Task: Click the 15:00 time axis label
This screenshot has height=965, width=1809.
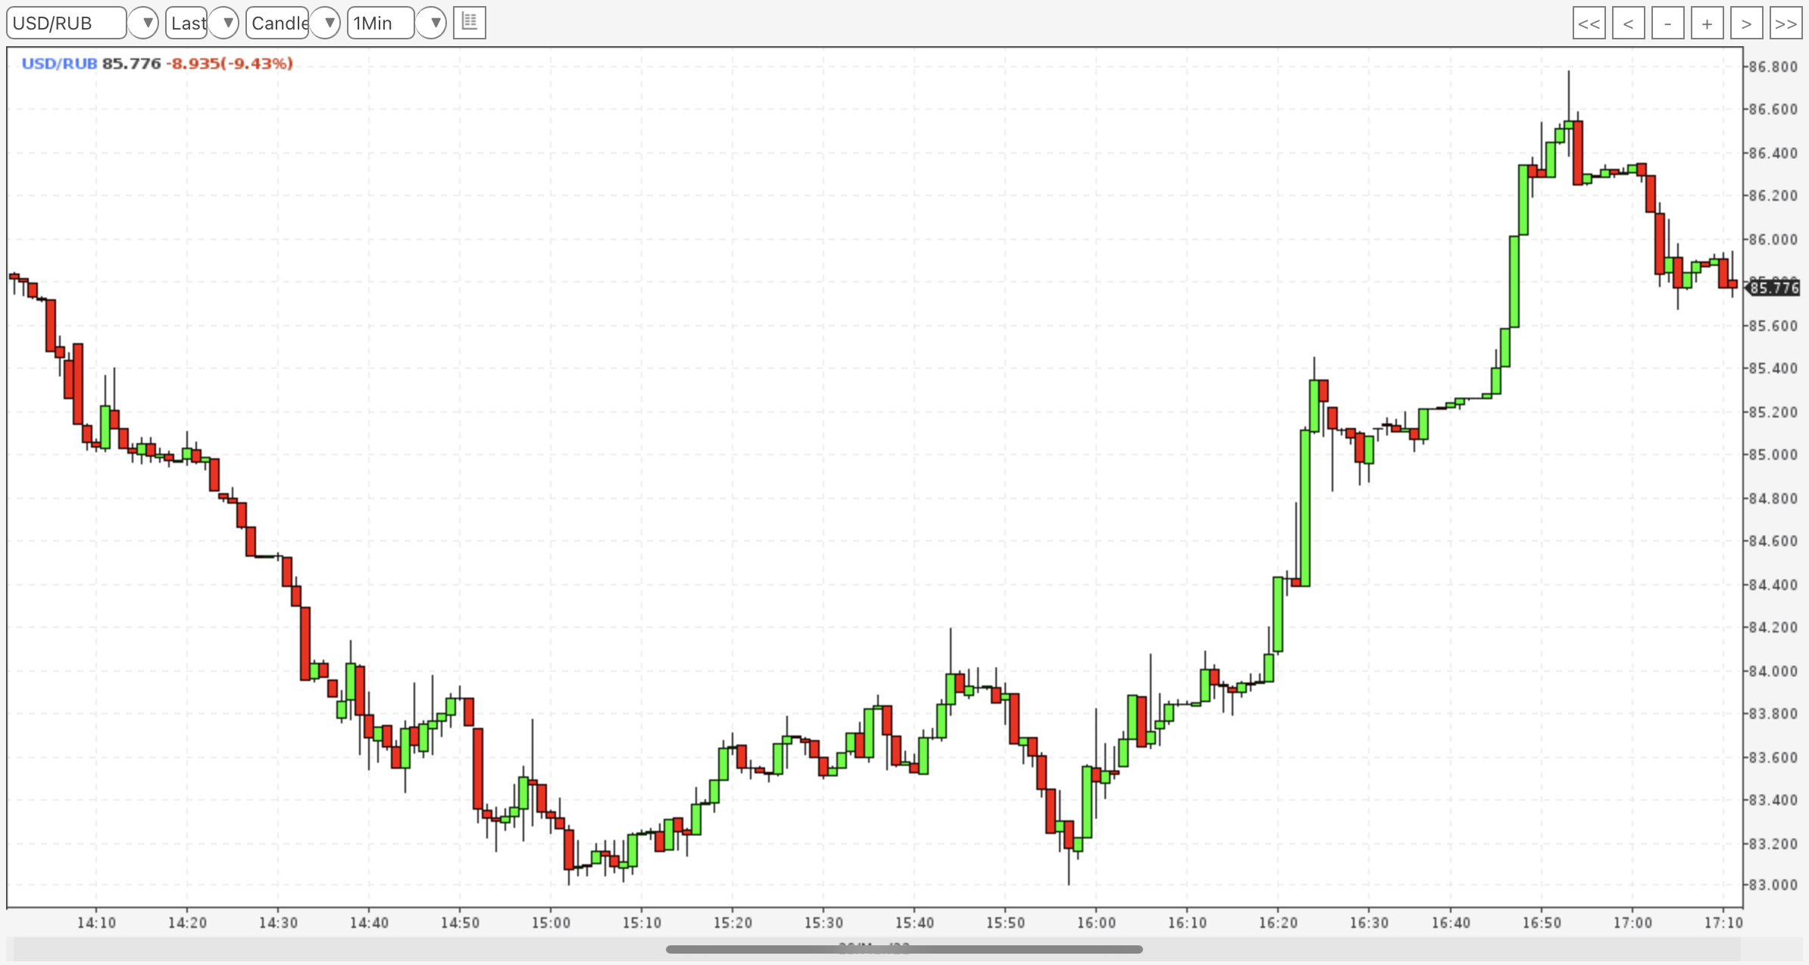Action: [x=551, y=923]
